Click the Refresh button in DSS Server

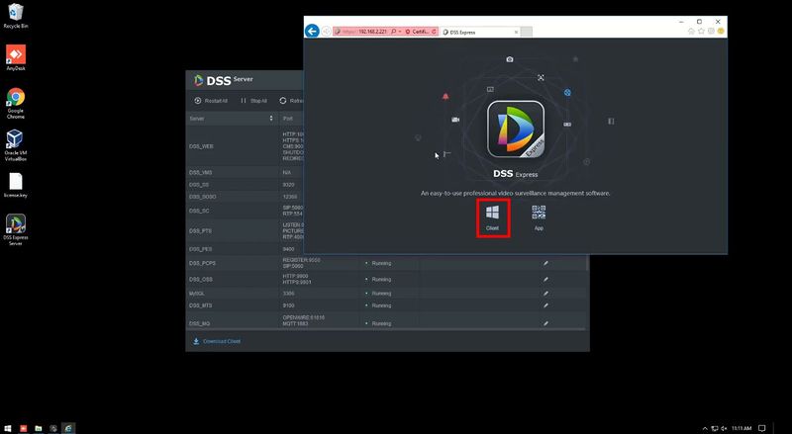[291, 101]
